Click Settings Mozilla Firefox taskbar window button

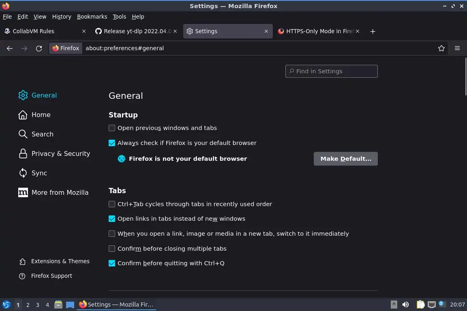click(116, 305)
